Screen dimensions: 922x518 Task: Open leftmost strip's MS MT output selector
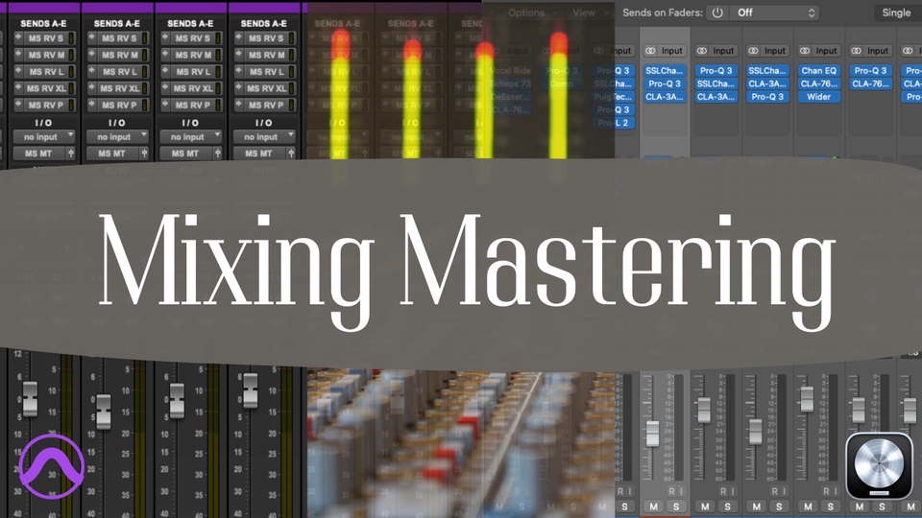pos(38,153)
